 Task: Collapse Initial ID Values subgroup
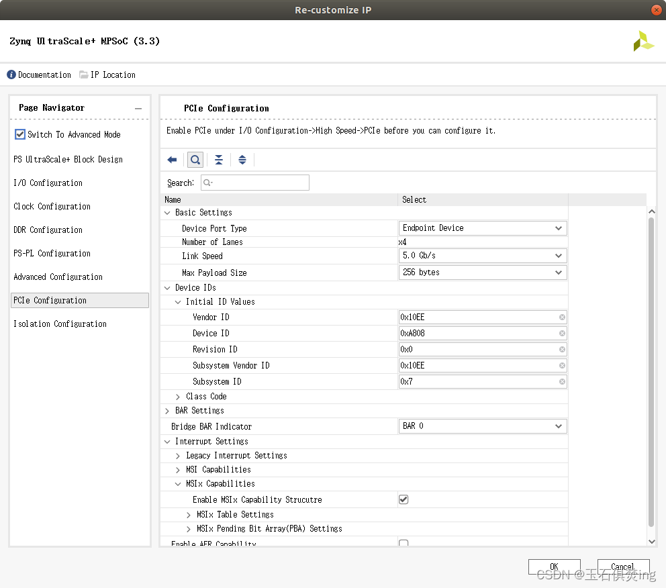[178, 302]
